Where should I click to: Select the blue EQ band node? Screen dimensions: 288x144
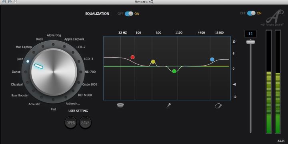tap(212, 59)
